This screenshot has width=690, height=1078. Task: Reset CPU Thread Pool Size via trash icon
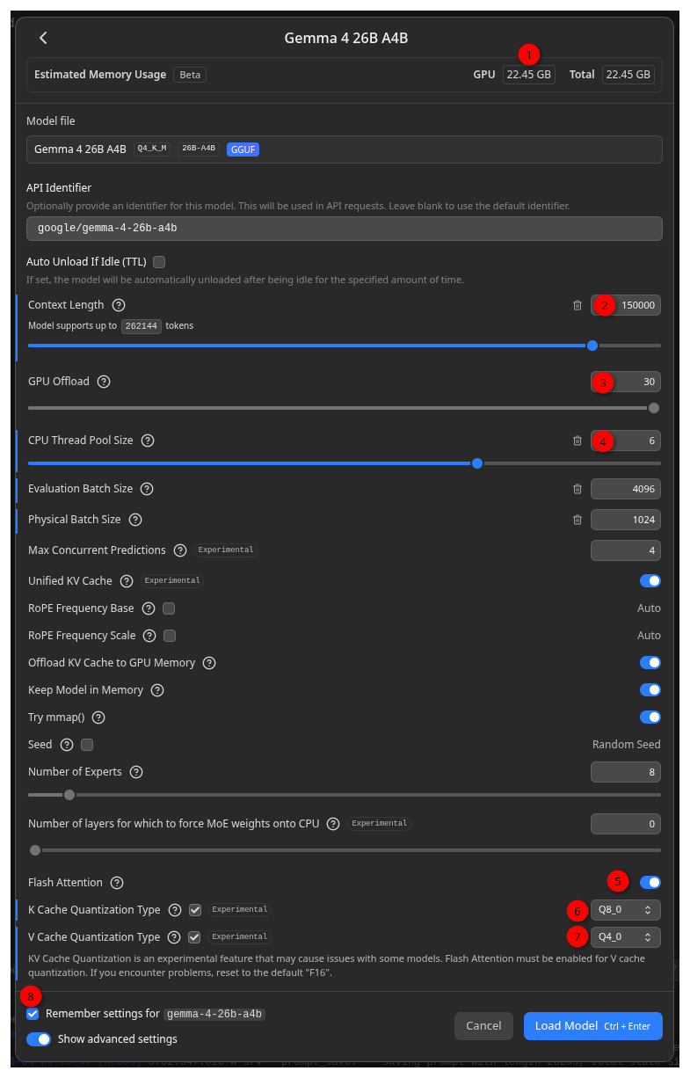[x=577, y=441]
